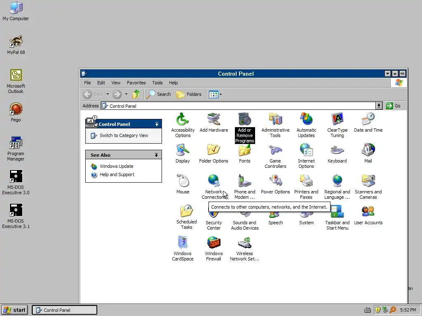422x316 pixels.
Task: Open the File menu
Action: (x=87, y=83)
